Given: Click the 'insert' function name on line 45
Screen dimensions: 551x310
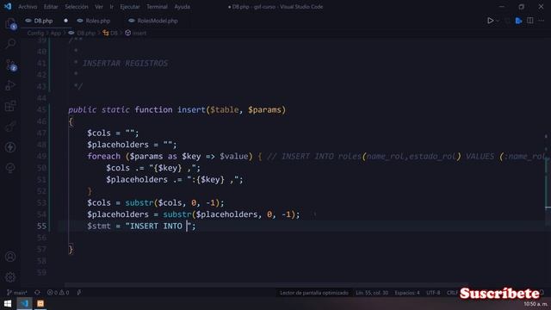Looking at the screenshot, I should [x=191, y=109].
